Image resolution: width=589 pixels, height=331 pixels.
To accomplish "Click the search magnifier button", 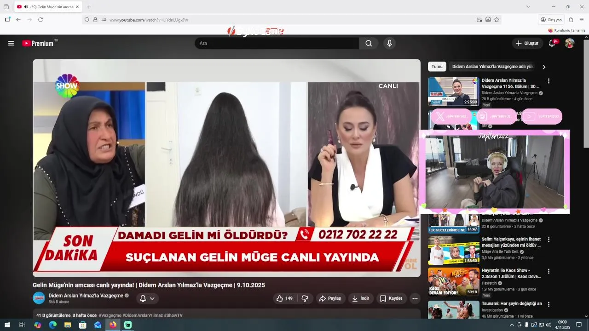I will [x=369, y=43].
